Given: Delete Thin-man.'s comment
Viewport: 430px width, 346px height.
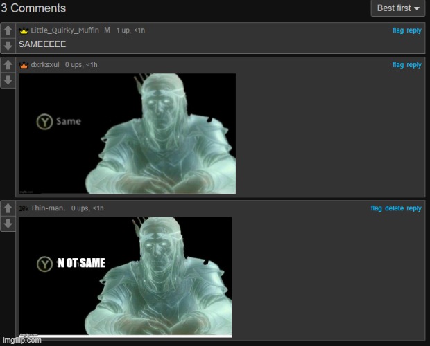Looking at the screenshot, I should click(x=395, y=208).
